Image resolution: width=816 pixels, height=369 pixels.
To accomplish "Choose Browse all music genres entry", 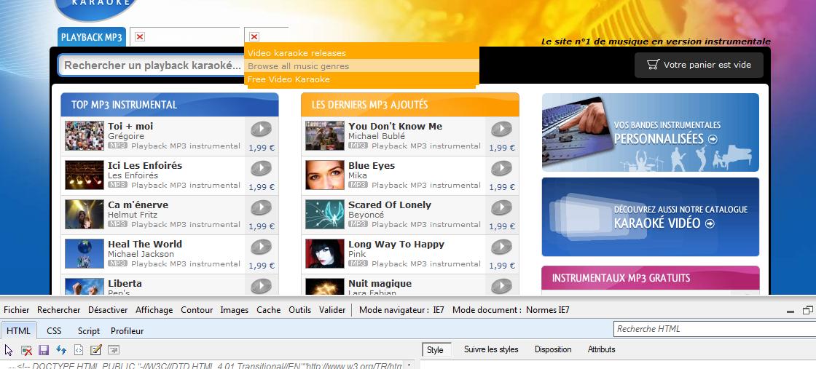I will click(361, 66).
